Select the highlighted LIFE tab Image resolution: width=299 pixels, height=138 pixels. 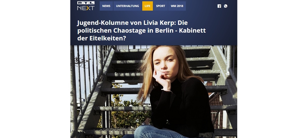147,6
